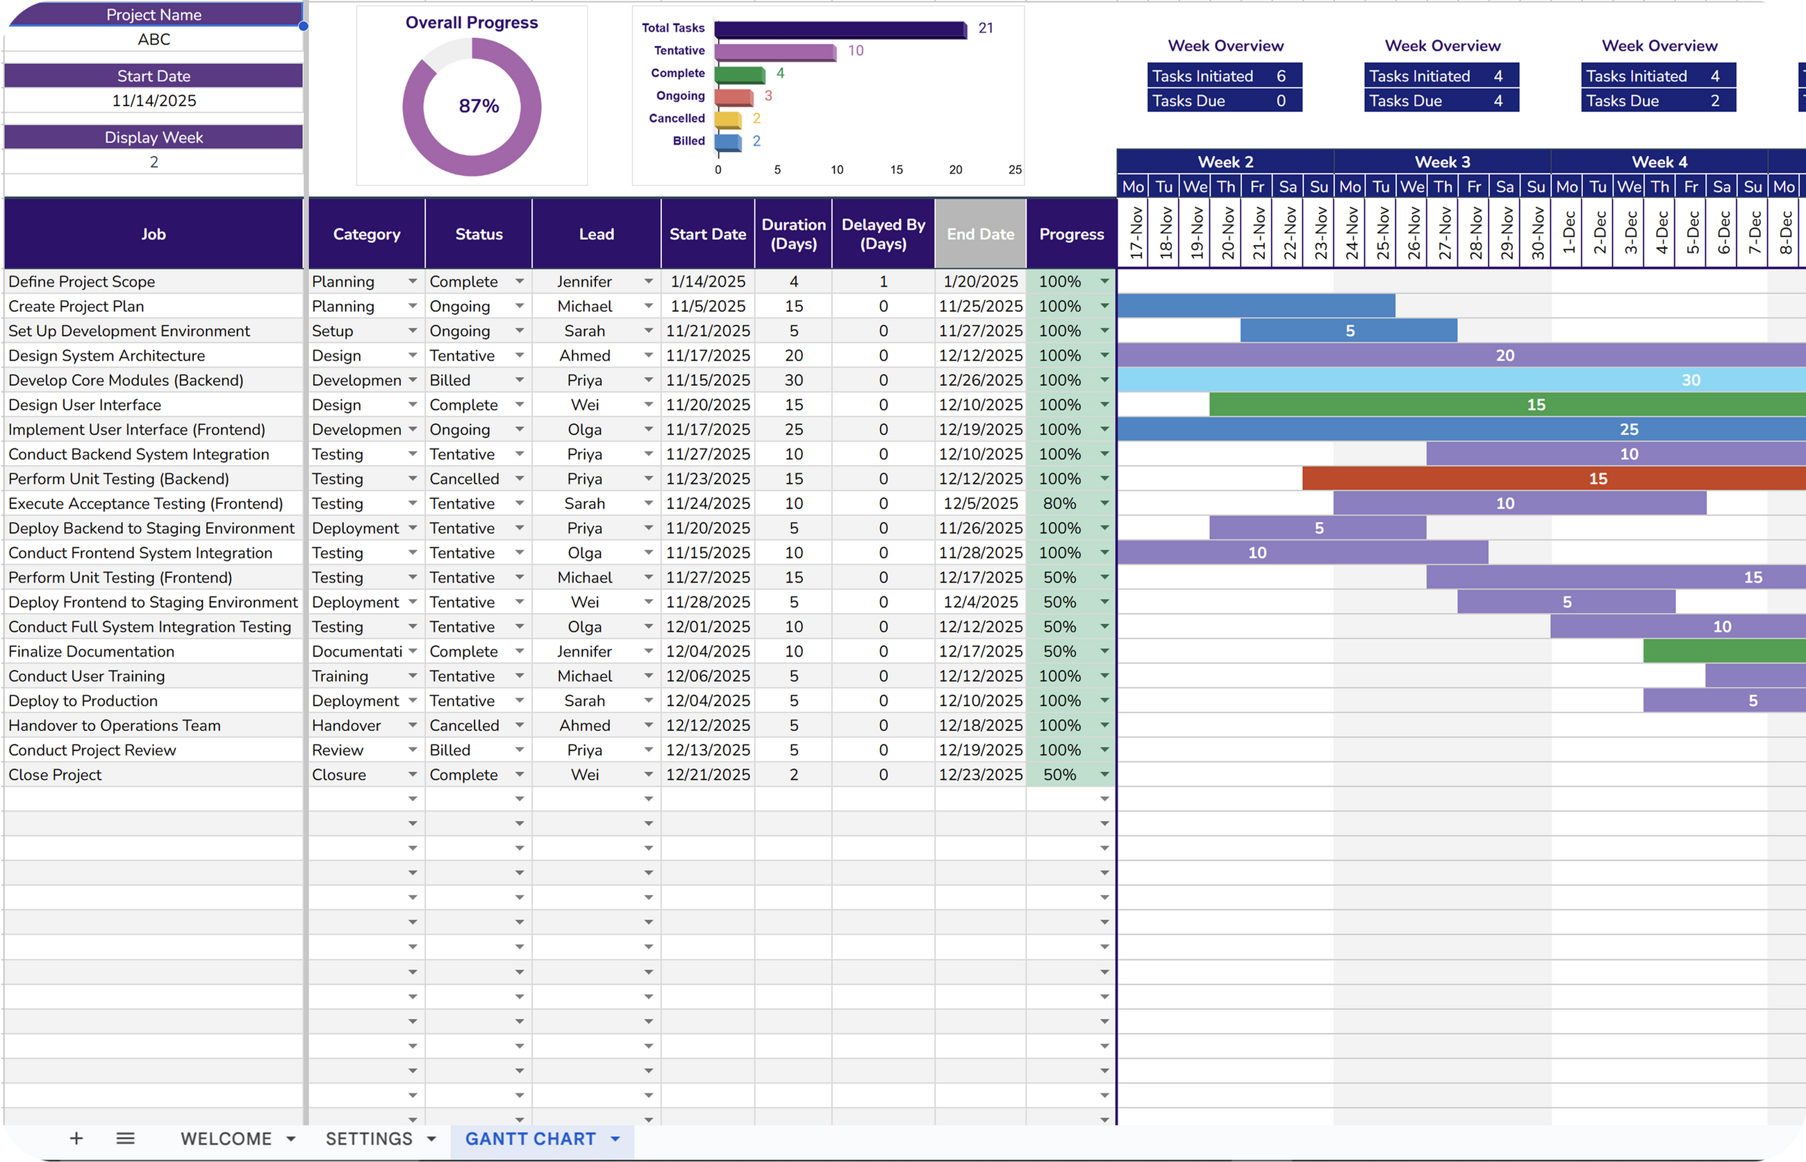The width and height of the screenshot is (1806, 1162).
Task: Open the all sheets list icon
Action: click(x=125, y=1138)
